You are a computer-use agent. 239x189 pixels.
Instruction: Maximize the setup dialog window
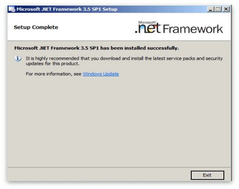pos(218,9)
